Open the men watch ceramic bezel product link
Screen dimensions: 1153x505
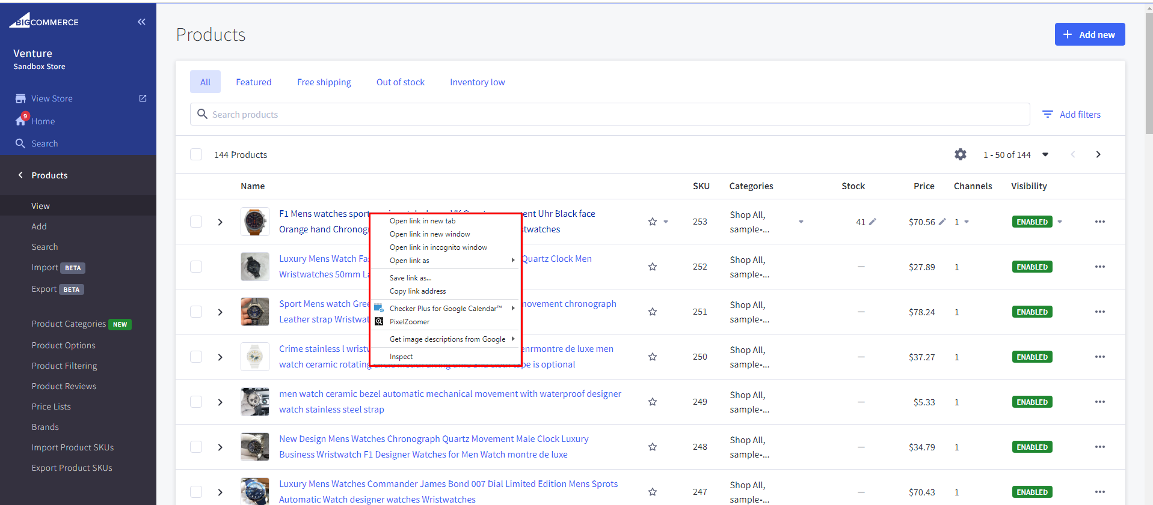coord(450,402)
